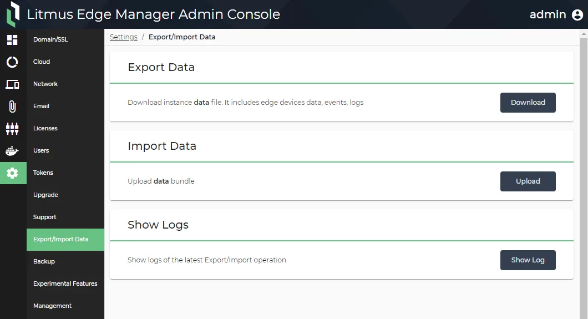Viewport: 588px width, 319px height.
Task: Follow the Settings breadcrumb link
Action: [123, 37]
